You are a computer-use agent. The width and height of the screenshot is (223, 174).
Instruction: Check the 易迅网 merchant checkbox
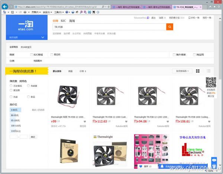52,55
